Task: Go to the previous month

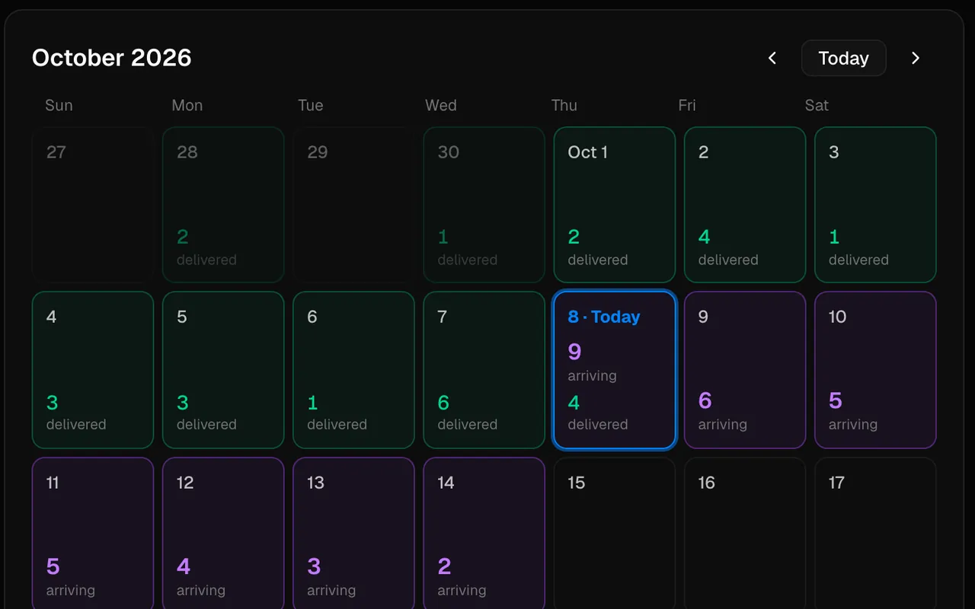Action: click(x=772, y=59)
